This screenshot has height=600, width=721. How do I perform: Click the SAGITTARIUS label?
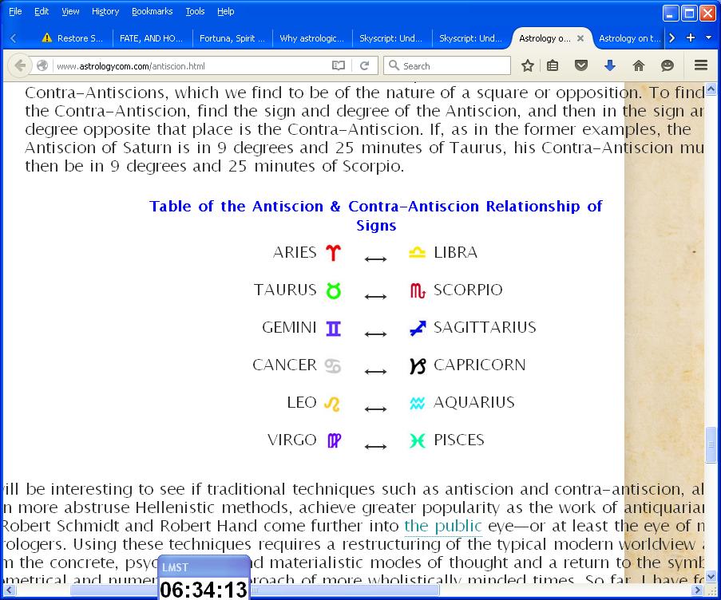pos(485,328)
